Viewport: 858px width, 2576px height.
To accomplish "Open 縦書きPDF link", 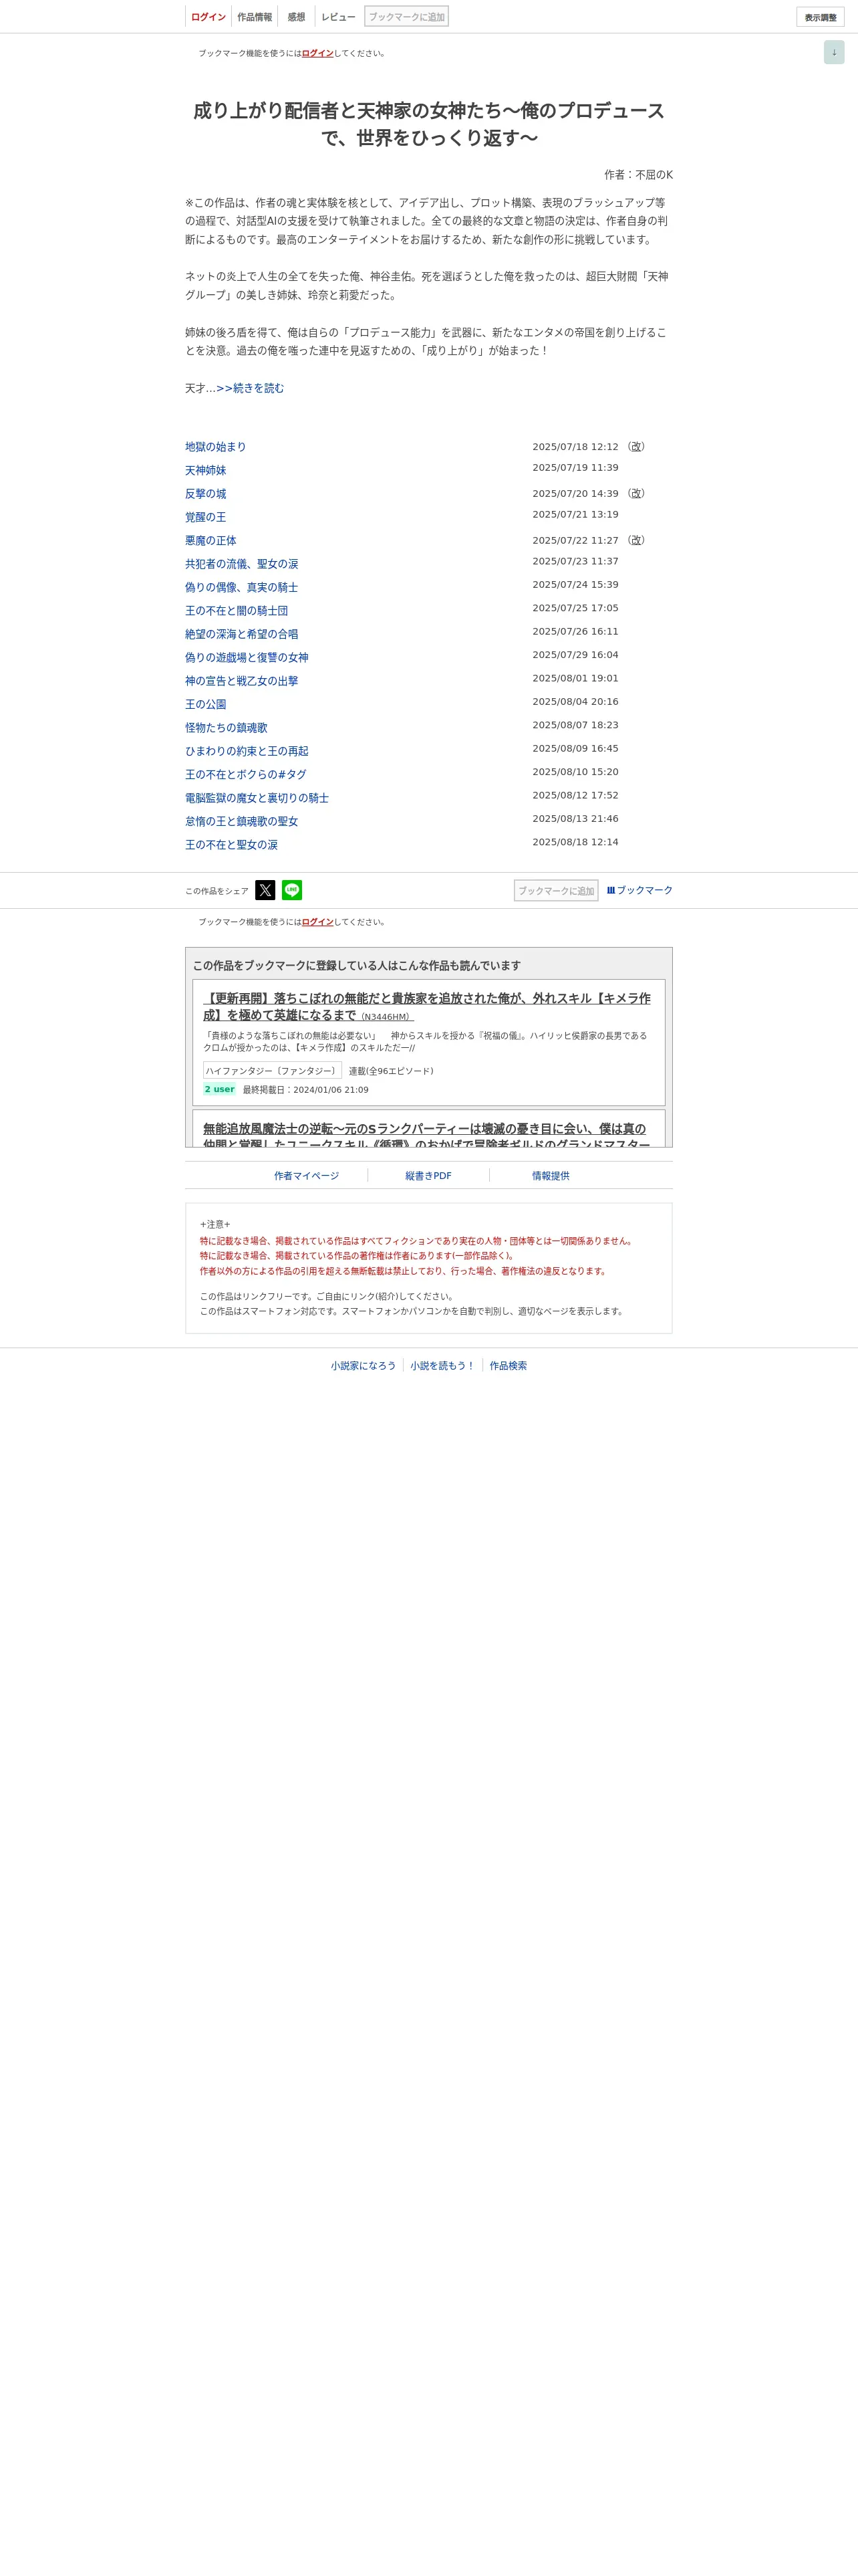I will click(x=428, y=1176).
